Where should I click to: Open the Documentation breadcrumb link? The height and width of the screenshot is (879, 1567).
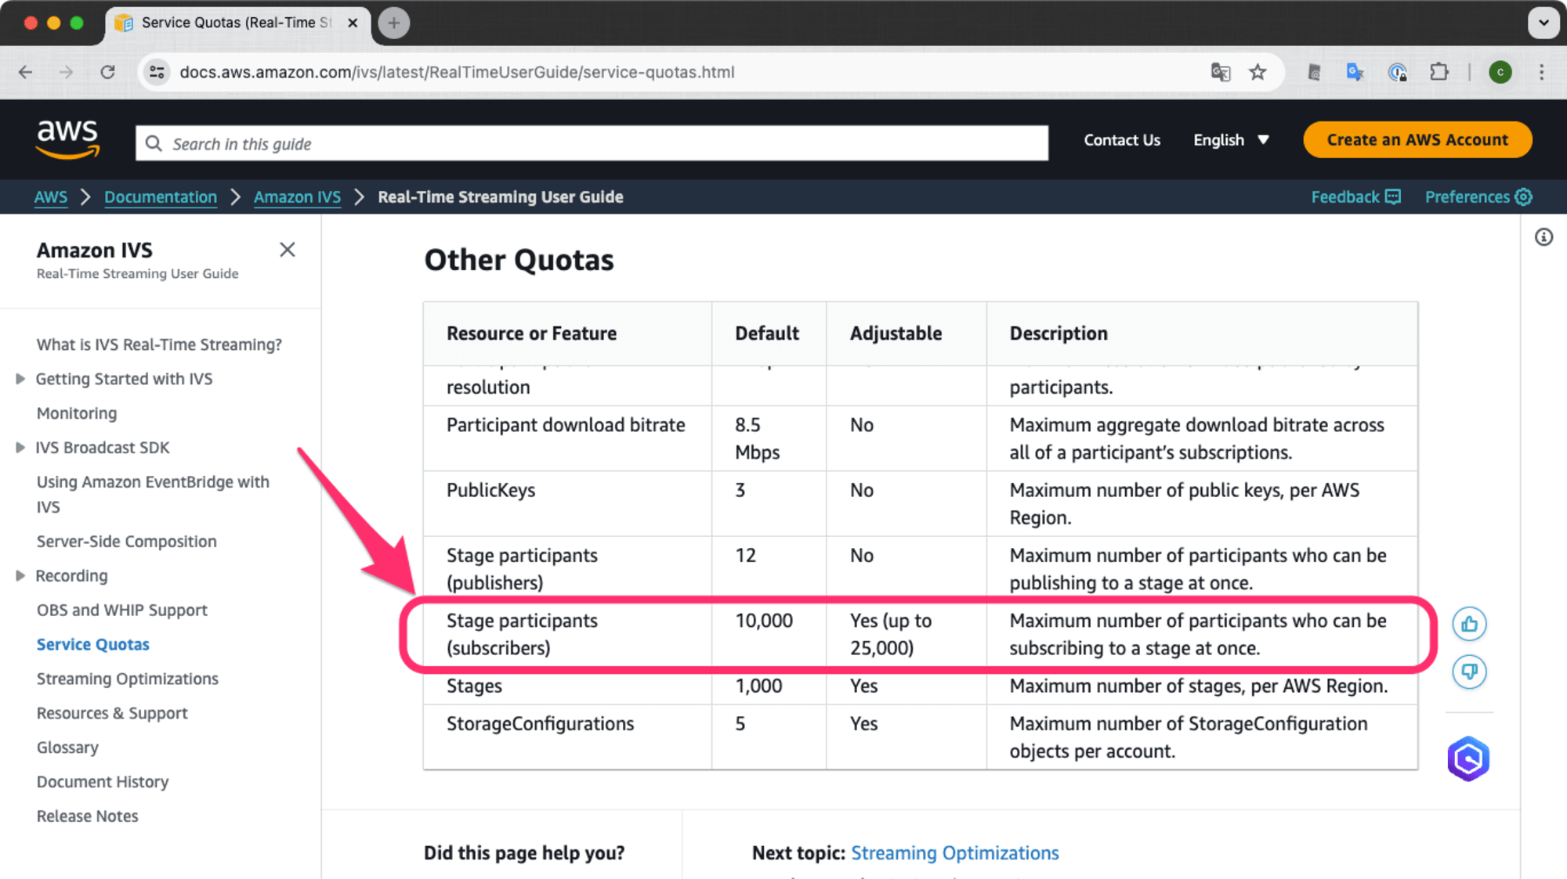pyautogui.click(x=161, y=197)
